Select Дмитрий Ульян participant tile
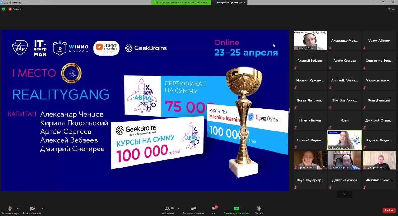Viewport: 398px width, 216px height. tap(379, 120)
